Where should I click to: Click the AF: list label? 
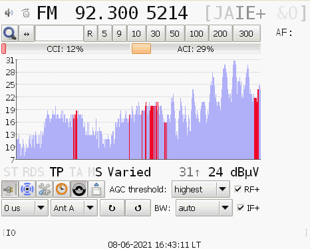click(284, 33)
